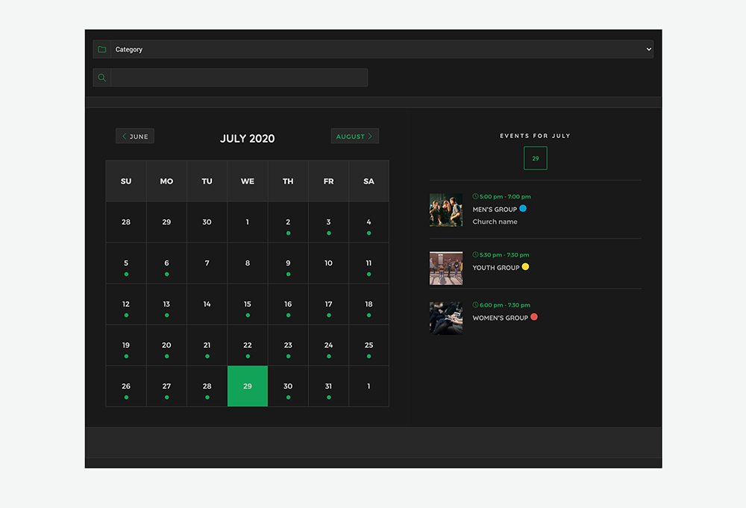This screenshot has width=746, height=508.
Task: Click the search magnifier icon
Action: 102,78
